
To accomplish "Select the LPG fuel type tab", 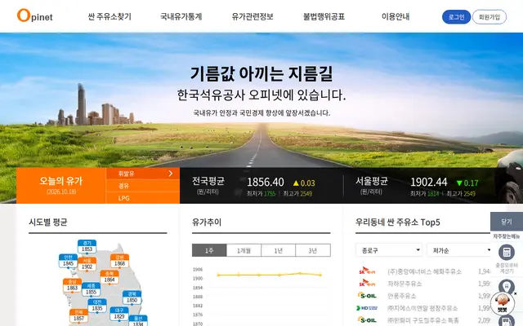I will (143, 198).
